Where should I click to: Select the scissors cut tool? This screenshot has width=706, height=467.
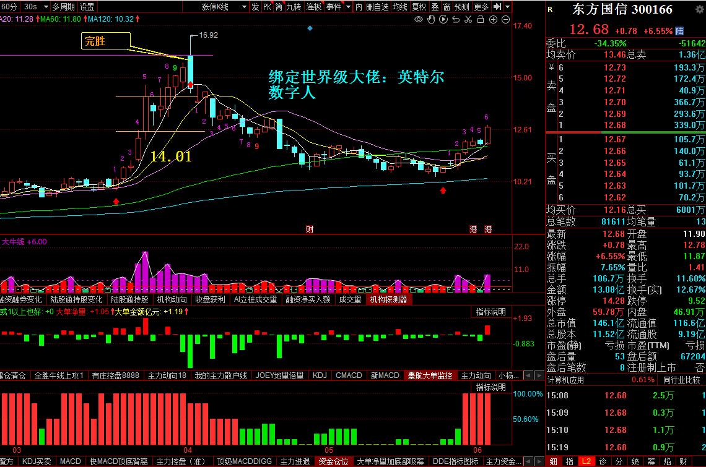click(x=468, y=19)
